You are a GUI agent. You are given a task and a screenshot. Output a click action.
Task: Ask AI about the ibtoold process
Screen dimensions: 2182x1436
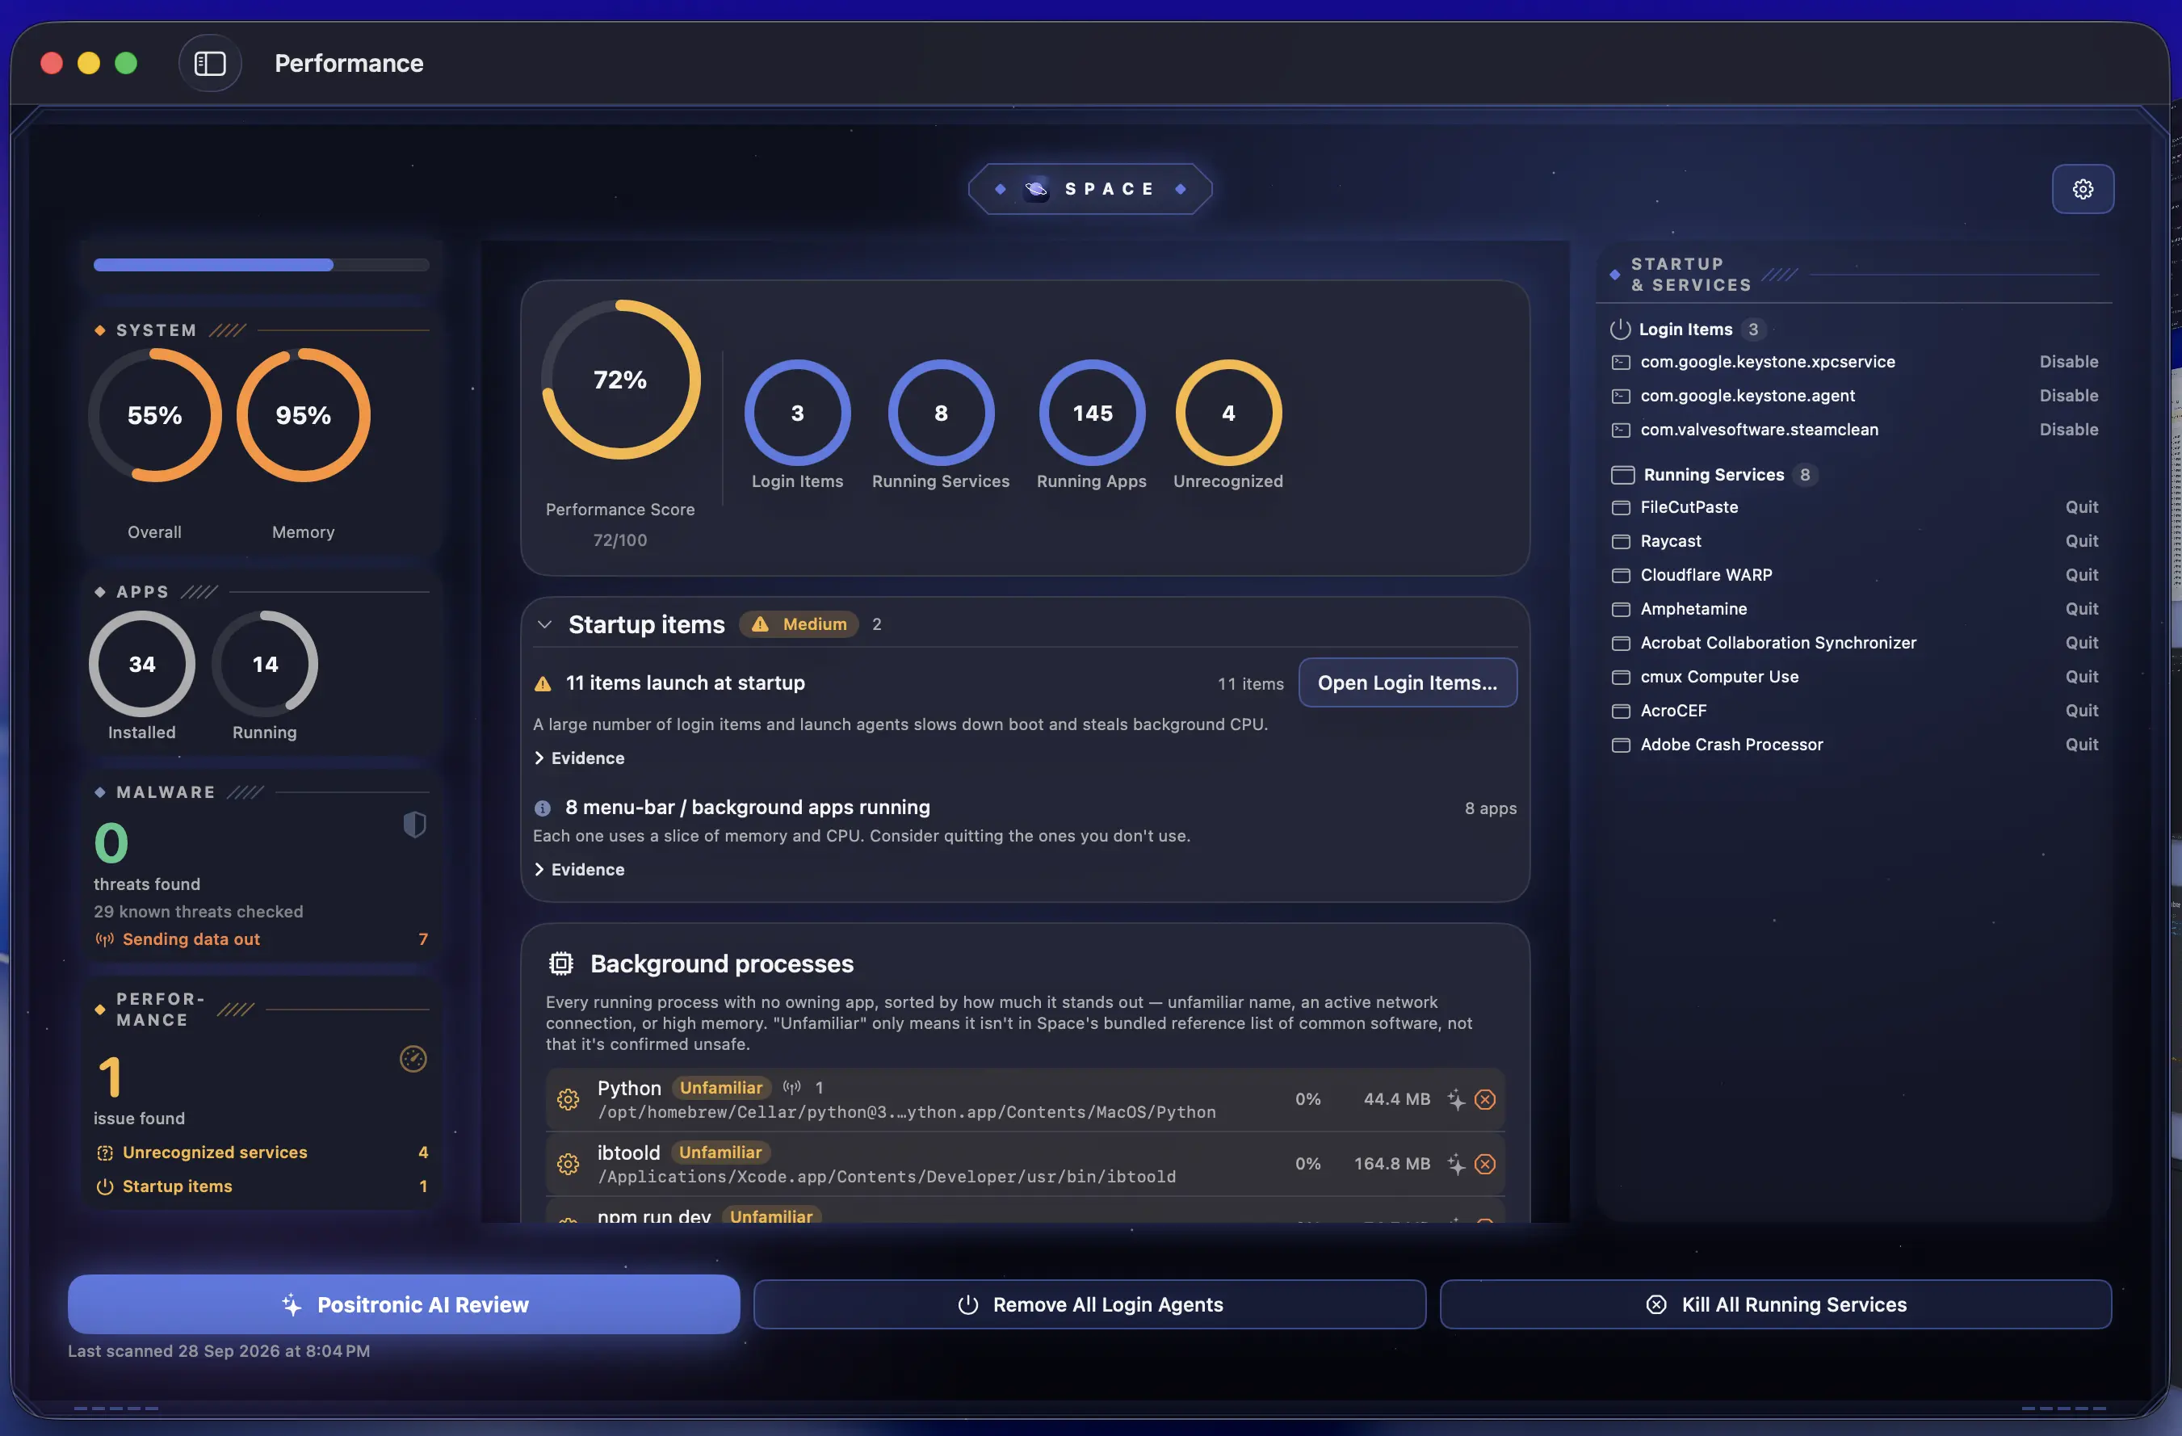(1456, 1164)
